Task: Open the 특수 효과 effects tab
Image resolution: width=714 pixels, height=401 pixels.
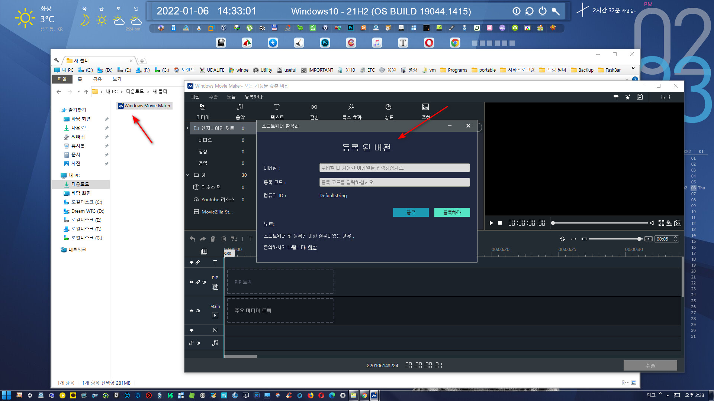Action: coord(351,111)
